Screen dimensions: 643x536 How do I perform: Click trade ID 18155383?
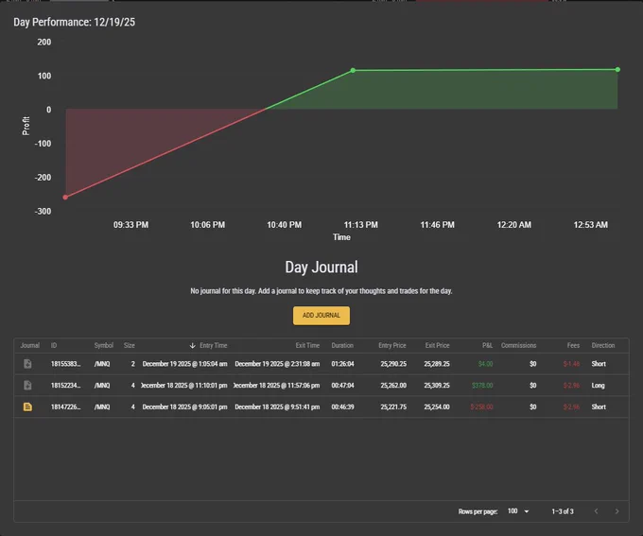(65, 364)
